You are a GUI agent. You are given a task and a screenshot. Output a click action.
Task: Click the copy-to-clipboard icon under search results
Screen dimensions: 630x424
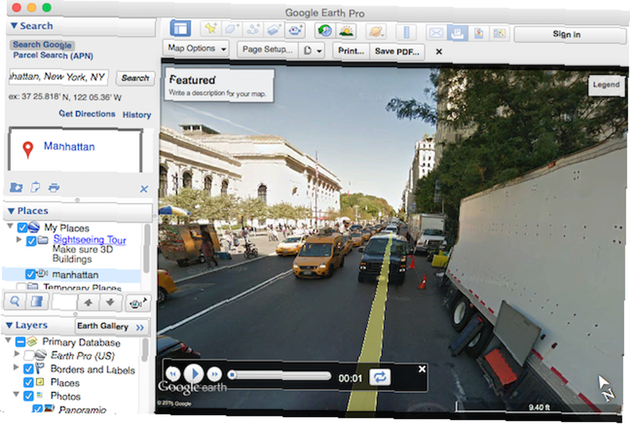(35, 187)
